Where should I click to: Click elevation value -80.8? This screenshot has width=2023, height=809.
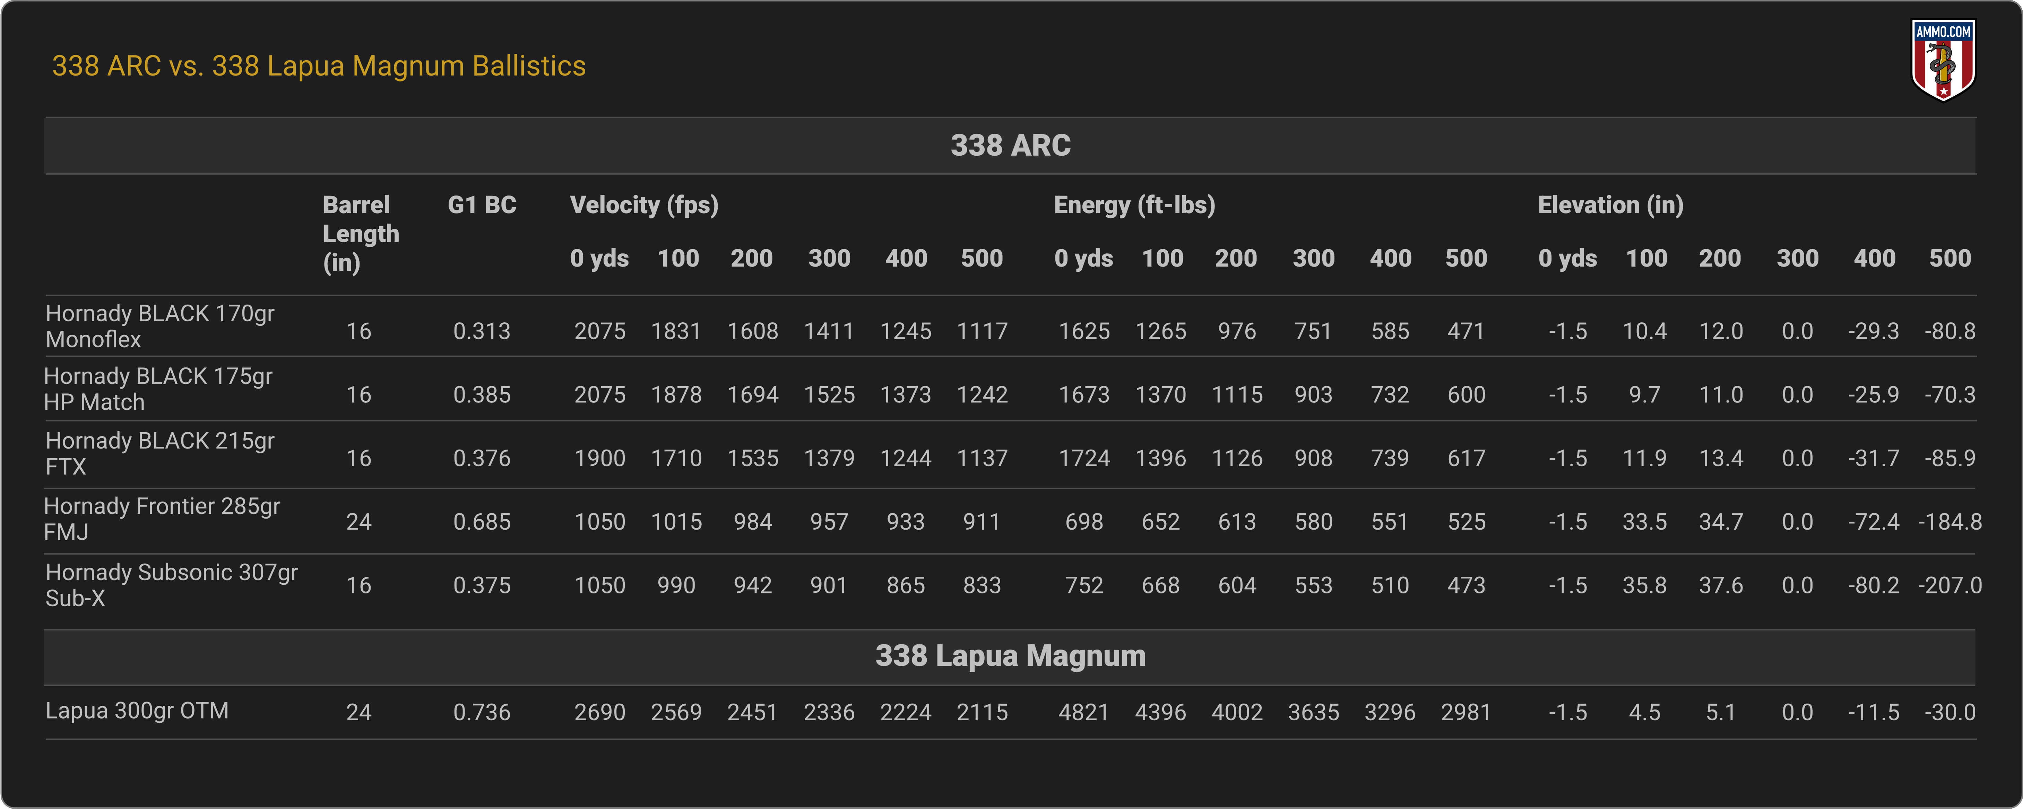tap(1950, 331)
